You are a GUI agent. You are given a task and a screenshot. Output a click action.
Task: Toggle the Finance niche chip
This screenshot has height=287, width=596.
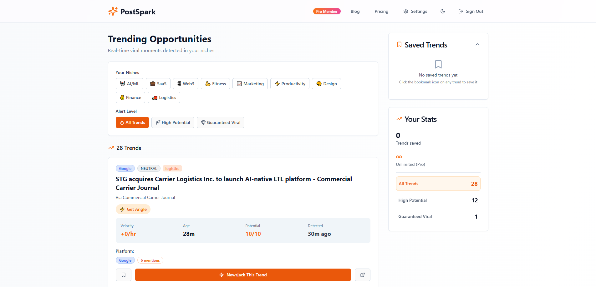pyautogui.click(x=130, y=97)
